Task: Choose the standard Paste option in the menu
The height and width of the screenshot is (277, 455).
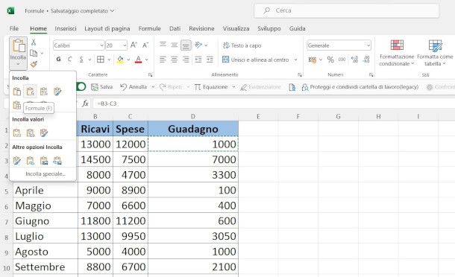Action: tap(17, 92)
